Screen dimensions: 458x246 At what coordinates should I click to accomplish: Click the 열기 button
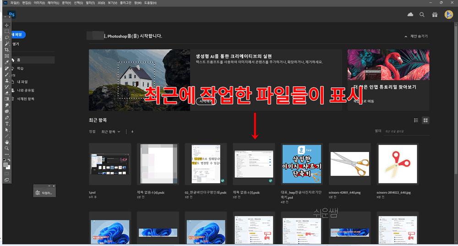click(x=16, y=44)
